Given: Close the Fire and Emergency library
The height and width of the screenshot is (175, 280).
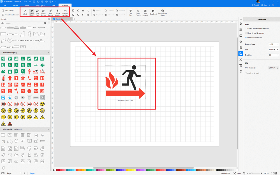Looking at the screenshot, I should 48,53.
